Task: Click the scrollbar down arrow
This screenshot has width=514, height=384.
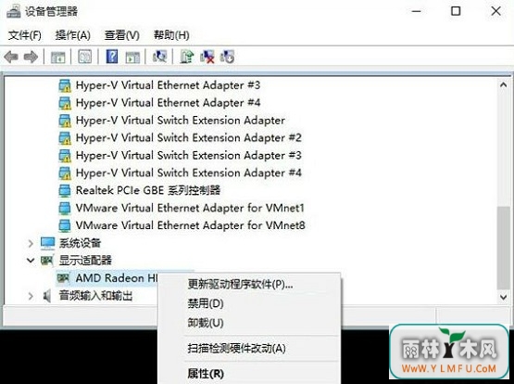Action: coord(504,297)
